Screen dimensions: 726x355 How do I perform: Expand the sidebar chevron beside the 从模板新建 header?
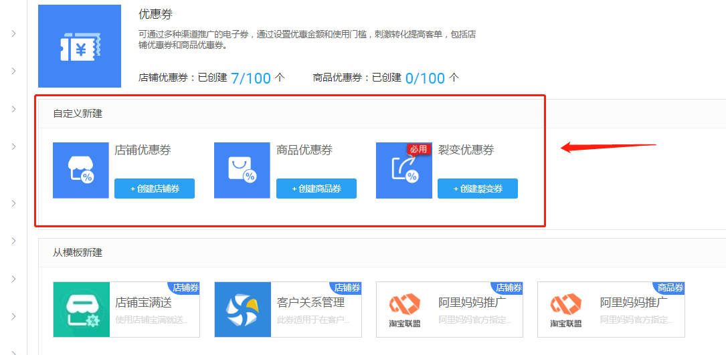point(13,241)
